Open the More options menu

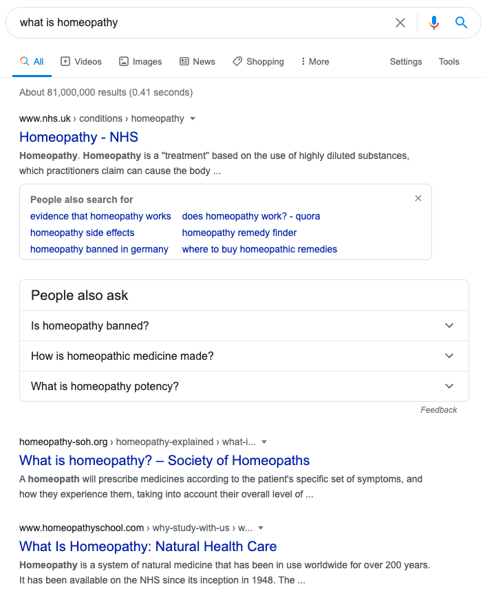coord(315,61)
